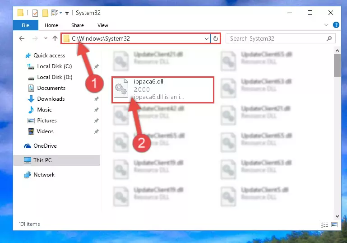Click the pin icon beside Downloads
Screen dimensions: 347x243
pyautogui.click(x=96, y=99)
